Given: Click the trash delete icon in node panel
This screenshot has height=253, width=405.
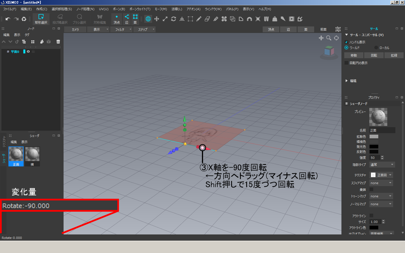Looking at the screenshot, I should [x=58, y=42].
